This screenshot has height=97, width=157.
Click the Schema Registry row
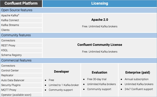tap(21, 55)
